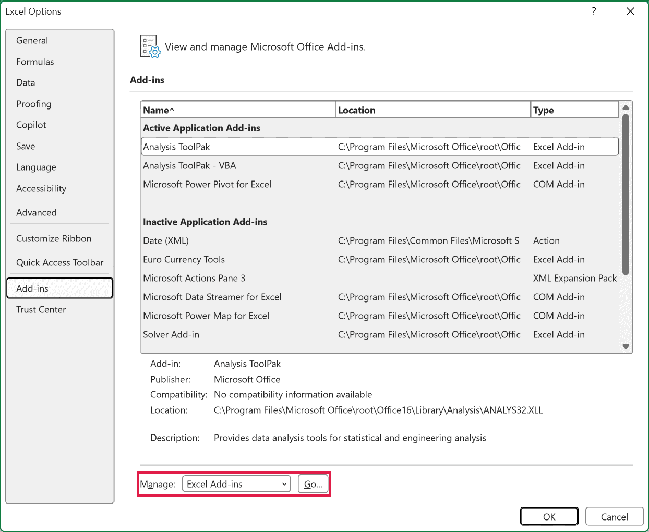This screenshot has width=649, height=532.
Task: Open the Copilot category
Action: pyautogui.click(x=59, y=125)
